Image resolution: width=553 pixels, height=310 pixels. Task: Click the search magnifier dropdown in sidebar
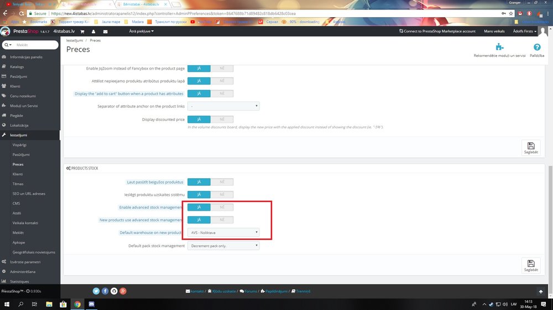(8, 45)
